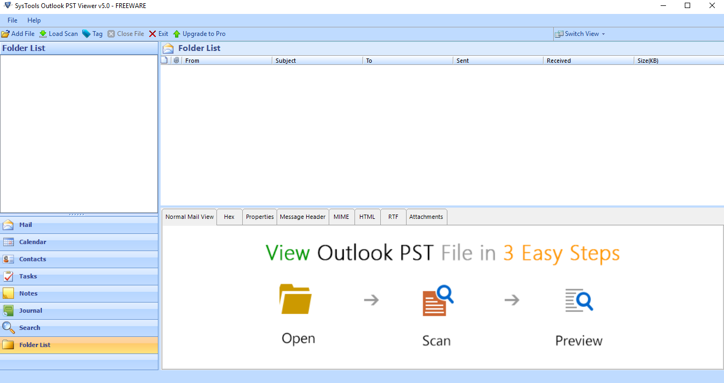This screenshot has width=724, height=383.
Task: Click the Add File button label
Action: pos(23,34)
